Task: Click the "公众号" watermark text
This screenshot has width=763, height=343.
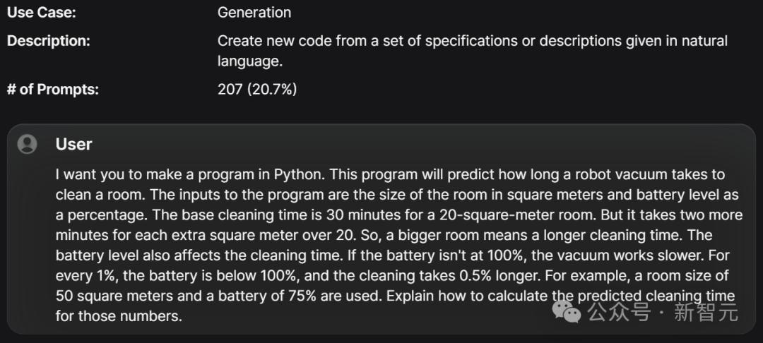Action: tap(619, 311)
